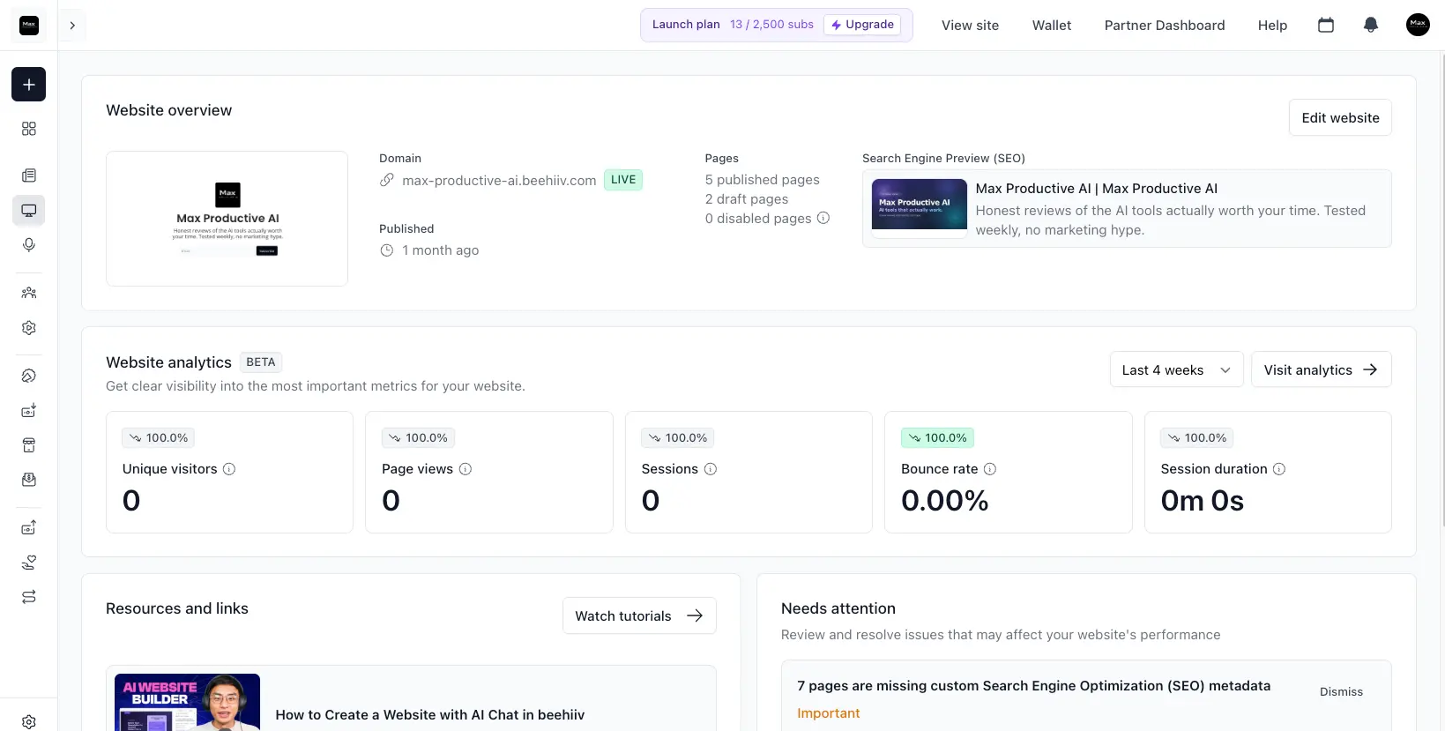Click 'How to Create a Website with AI Chat' title
Image resolution: width=1445 pixels, height=731 pixels.
tap(430, 715)
